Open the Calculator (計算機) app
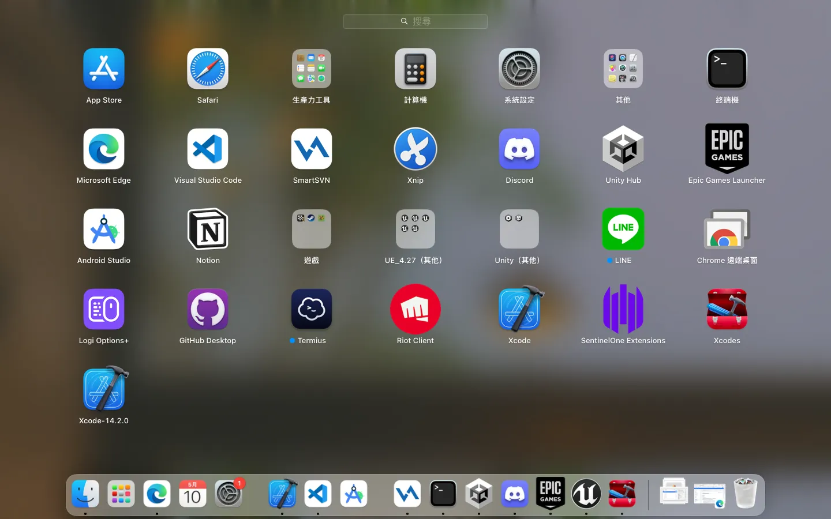The height and width of the screenshot is (519, 831). 415,69
